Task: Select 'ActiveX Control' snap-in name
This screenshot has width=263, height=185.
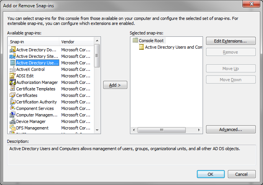Action: (30, 69)
